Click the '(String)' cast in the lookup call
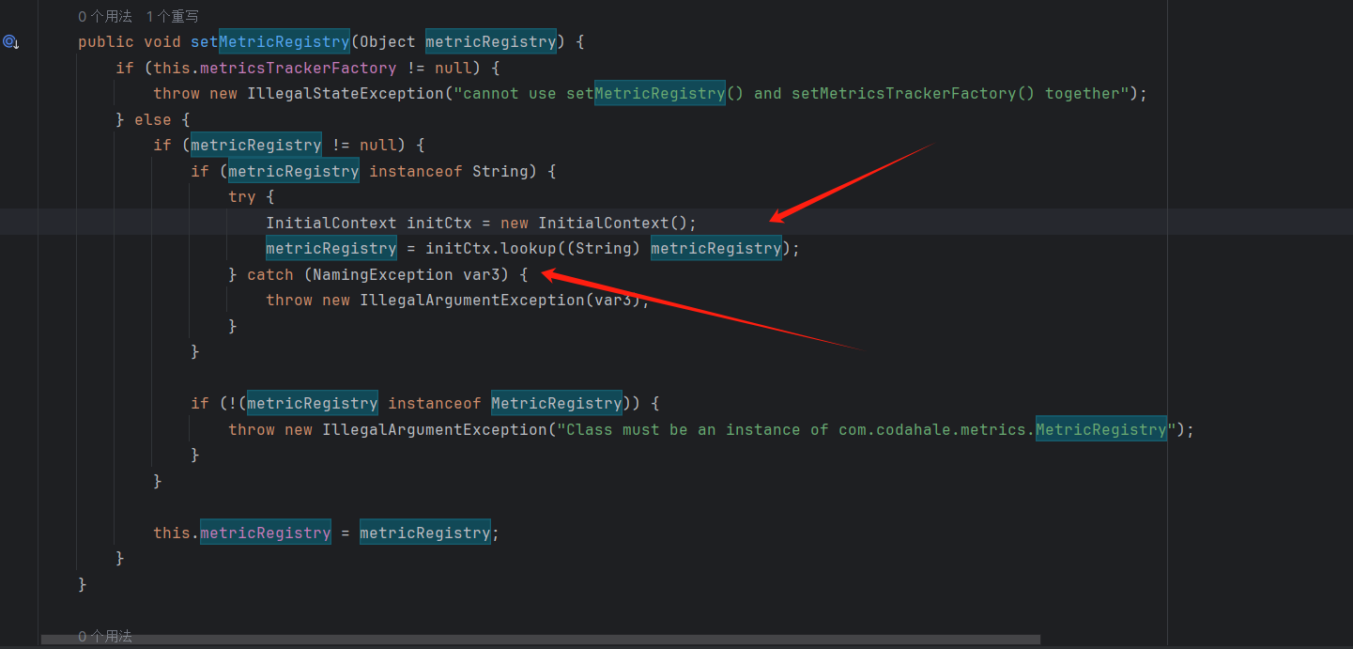The height and width of the screenshot is (649, 1353). pyautogui.click(x=604, y=249)
